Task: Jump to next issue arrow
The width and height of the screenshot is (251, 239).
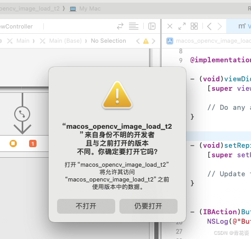Action: pos(154,41)
